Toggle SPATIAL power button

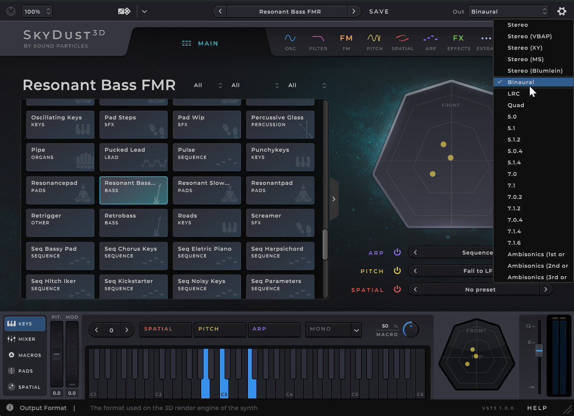397,289
